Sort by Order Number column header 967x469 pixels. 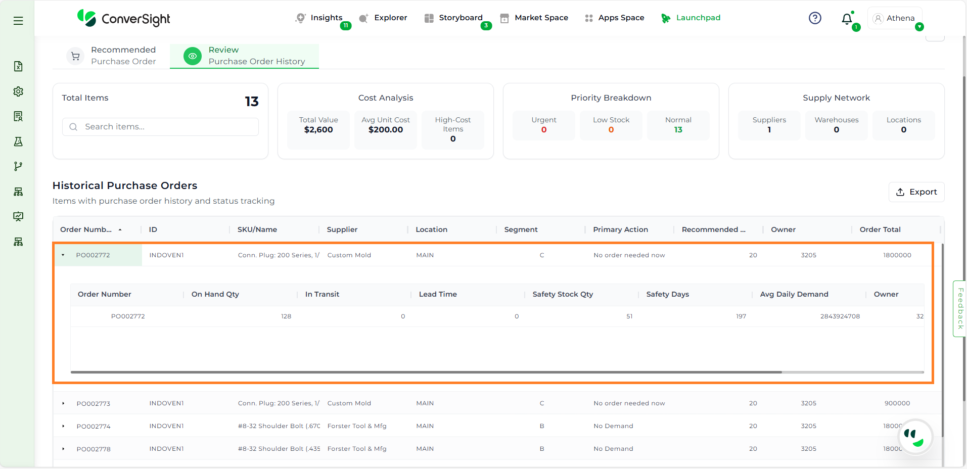point(86,229)
